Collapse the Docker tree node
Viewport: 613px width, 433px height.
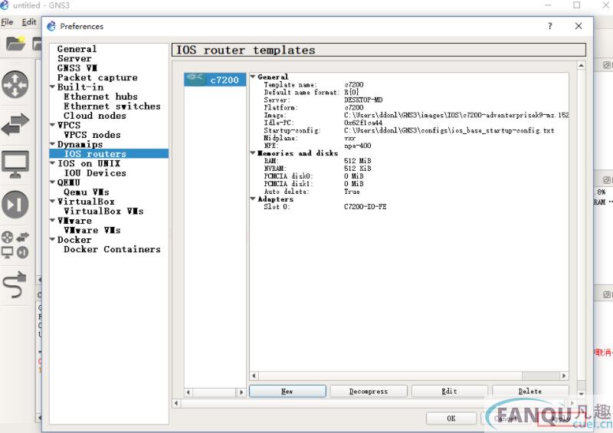pos(53,239)
